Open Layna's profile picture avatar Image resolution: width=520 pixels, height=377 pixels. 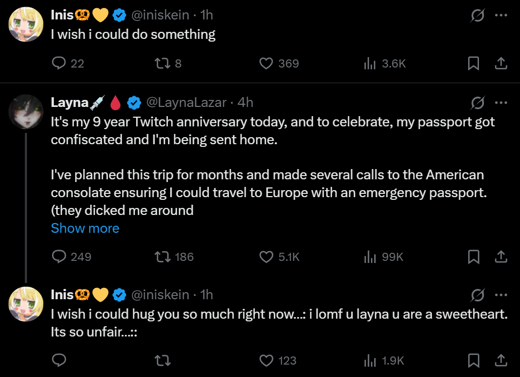click(x=25, y=112)
